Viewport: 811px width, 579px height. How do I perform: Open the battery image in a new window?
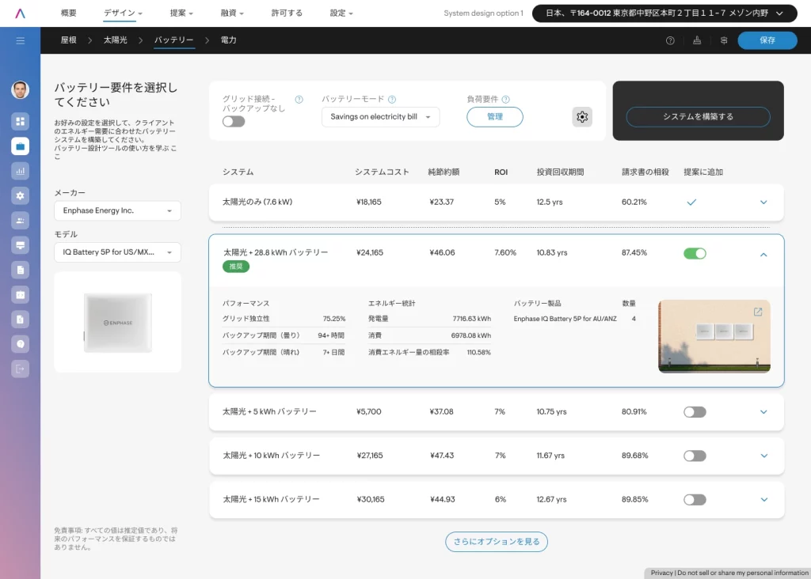coord(757,312)
